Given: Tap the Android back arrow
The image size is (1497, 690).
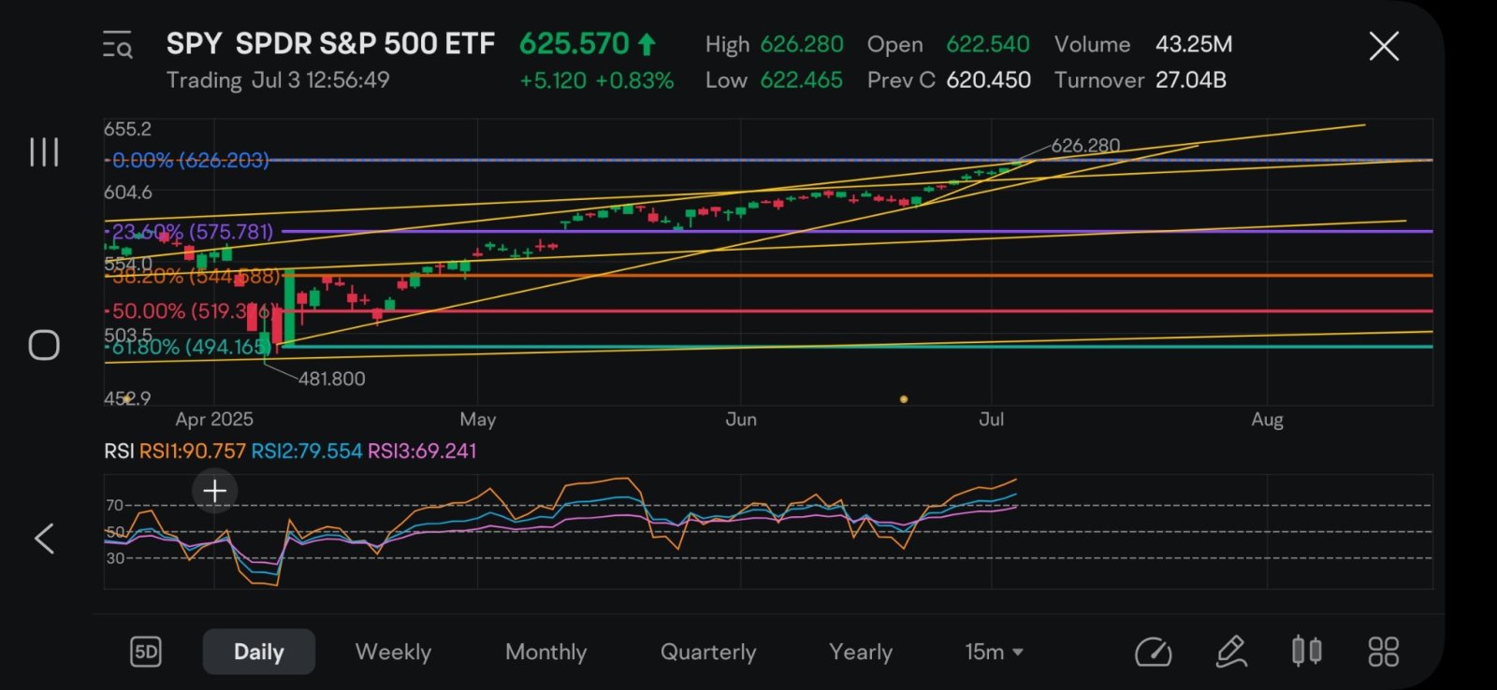Looking at the screenshot, I should (x=44, y=539).
